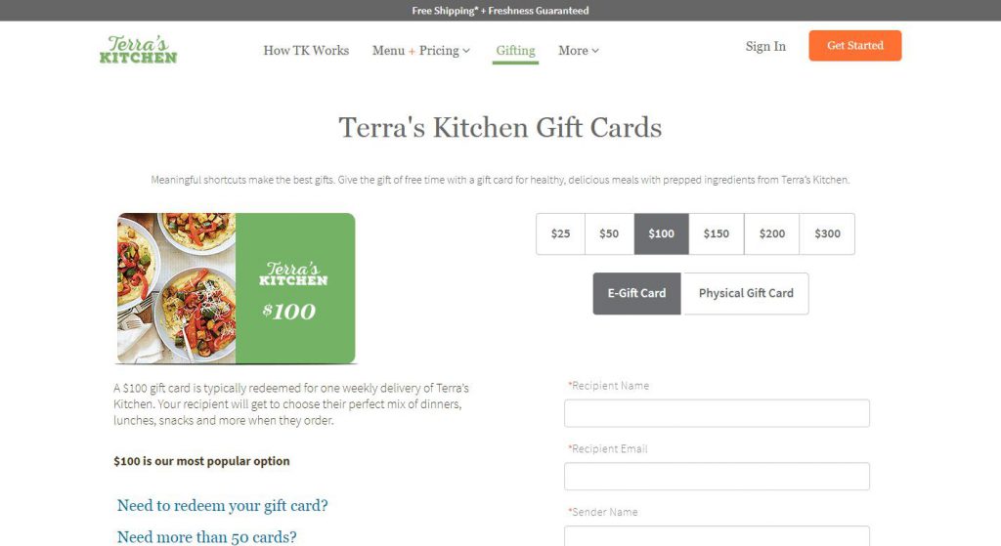
Task: Switch to Physical Gift Card option
Action: pos(746,293)
